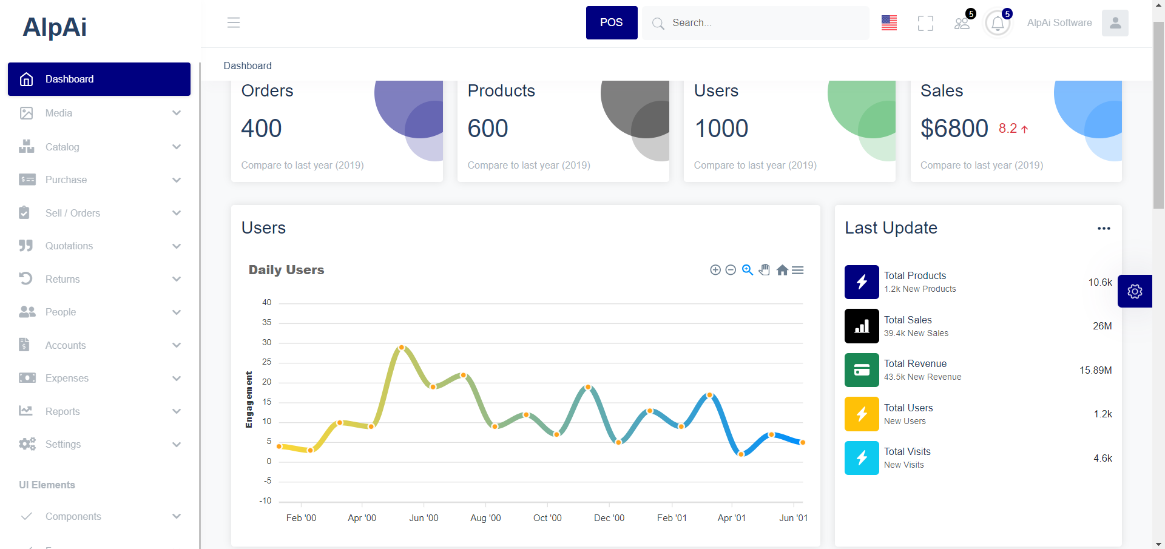Click the 26M Total Sales value
This screenshot has width=1165, height=549.
[1102, 326]
